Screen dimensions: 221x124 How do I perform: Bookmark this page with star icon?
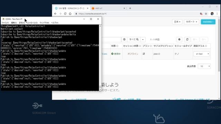(206, 14)
